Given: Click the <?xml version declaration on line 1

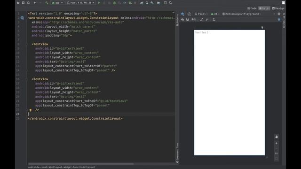Looking at the screenshot, I should (x=63, y=14).
